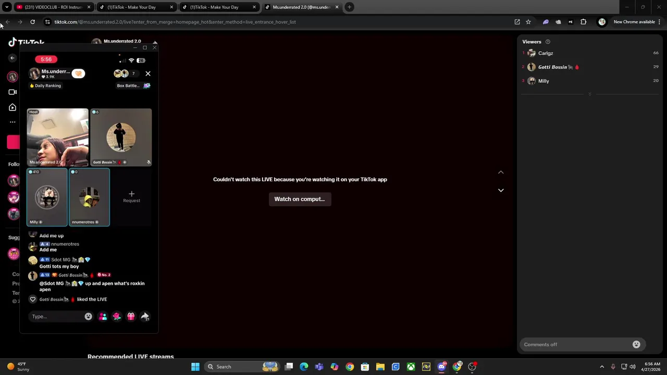The height and width of the screenshot is (375, 667).
Task: Open the emoji picker in chat box
Action: (88, 316)
